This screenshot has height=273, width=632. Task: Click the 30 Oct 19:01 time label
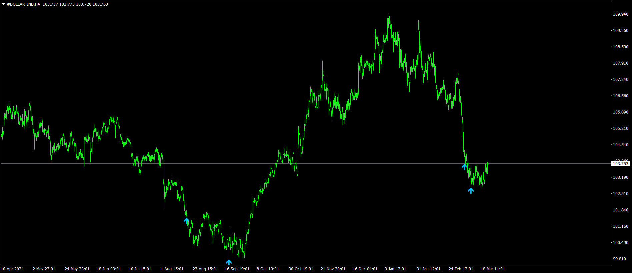click(301, 269)
